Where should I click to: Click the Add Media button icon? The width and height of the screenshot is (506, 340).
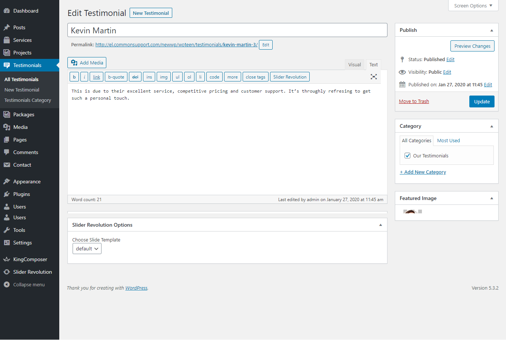tap(74, 63)
